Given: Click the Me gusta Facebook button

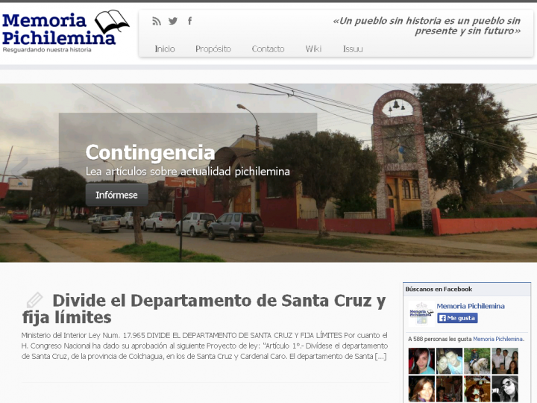Looking at the screenshot, I should tap(457, 318).
